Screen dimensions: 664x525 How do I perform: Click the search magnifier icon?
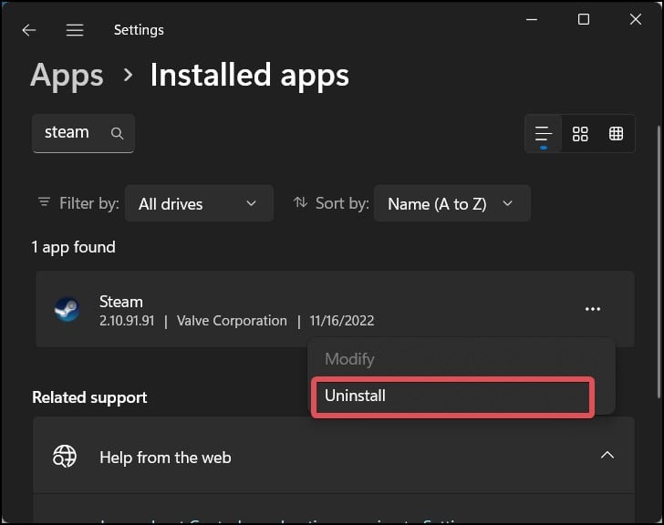[x=117, y=134]
